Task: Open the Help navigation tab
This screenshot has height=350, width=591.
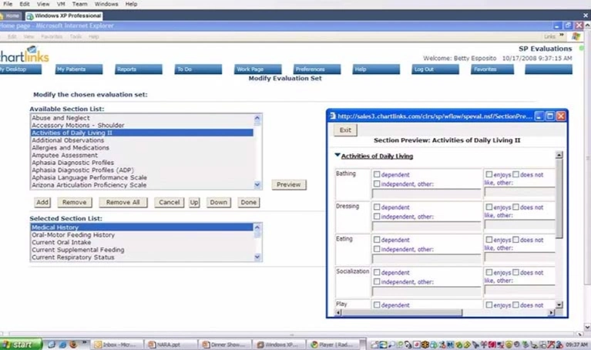Action: click(376, 69)
